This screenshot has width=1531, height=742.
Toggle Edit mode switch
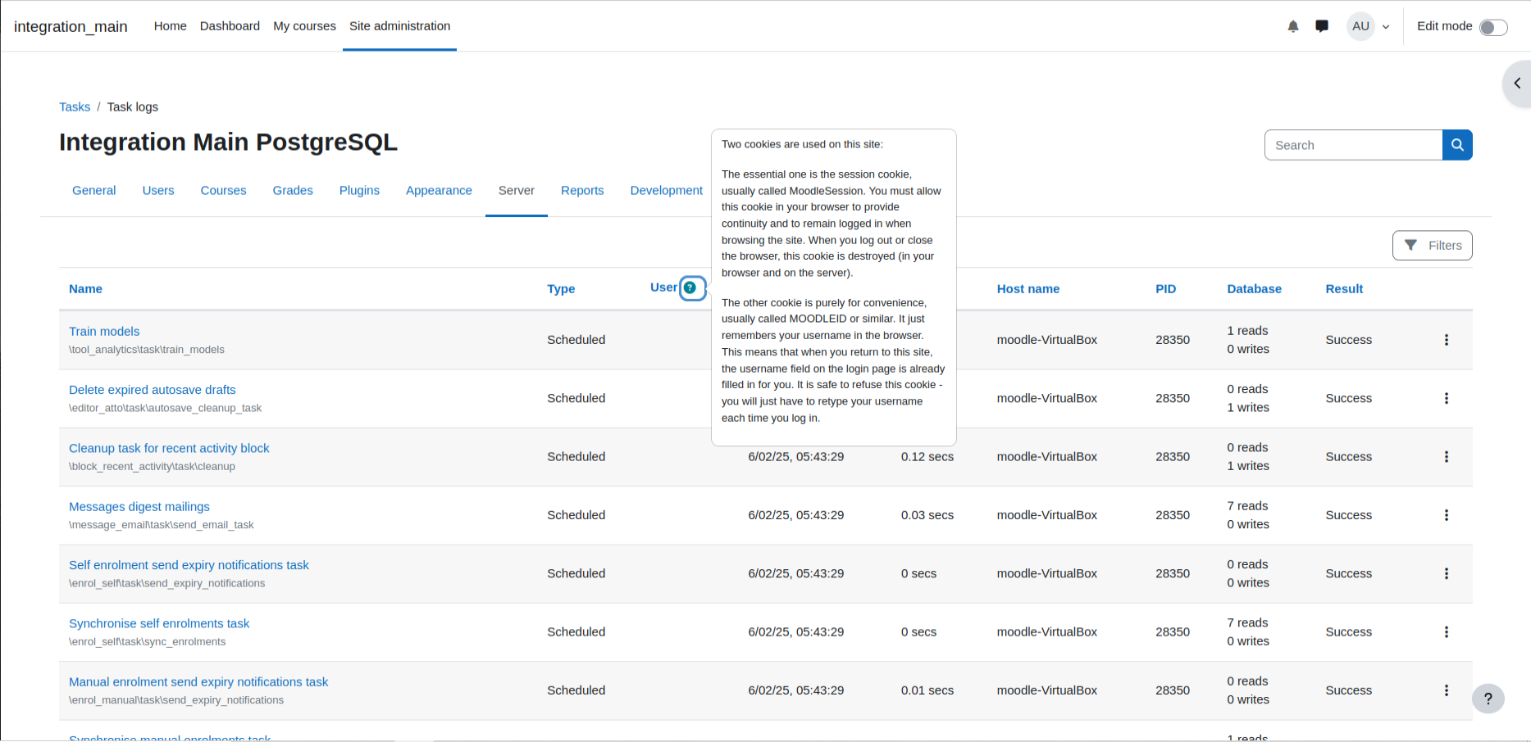pyautogui.click(x=1493, y=27)
